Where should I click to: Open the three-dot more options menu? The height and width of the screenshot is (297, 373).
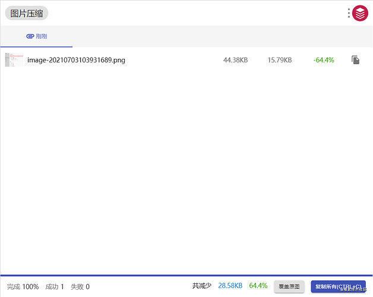(349, 13)
